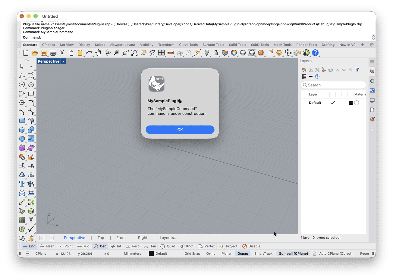Enable the Near object snap
The image size is (393, 280).
click(x=47, y=246)
